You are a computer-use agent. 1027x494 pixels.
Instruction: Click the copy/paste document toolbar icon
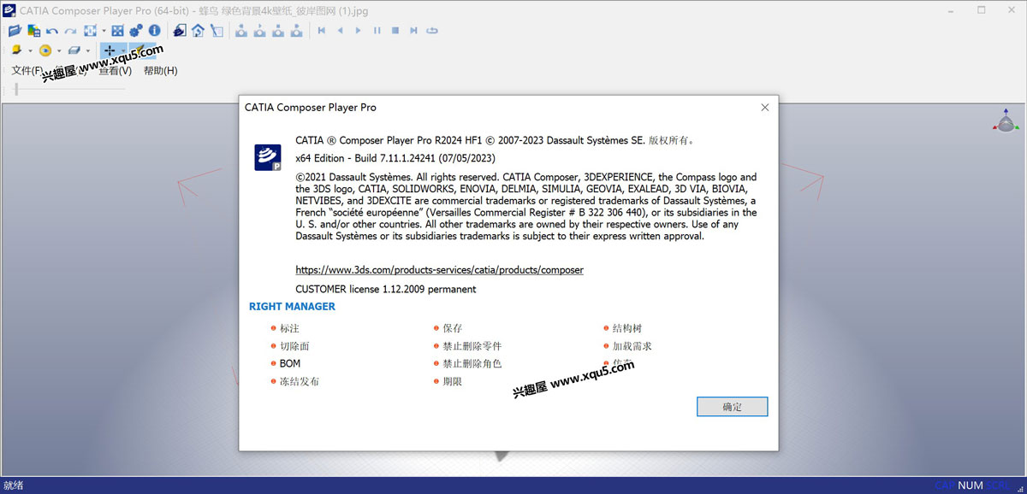[x=33, y=31]
